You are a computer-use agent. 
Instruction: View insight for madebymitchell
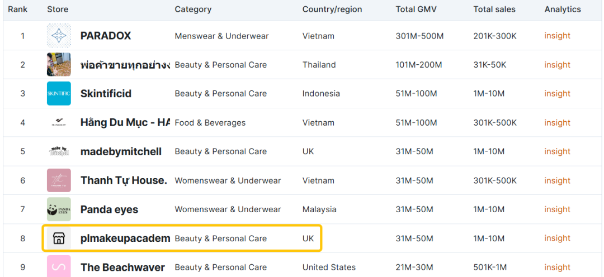pos(557,151)
